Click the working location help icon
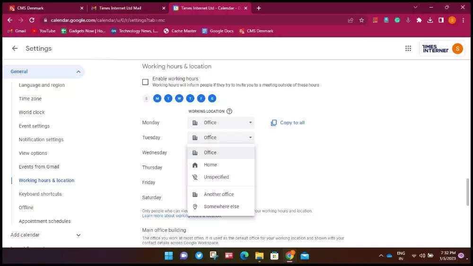This screenshot has height=266, width=473. tap(229, 111)
